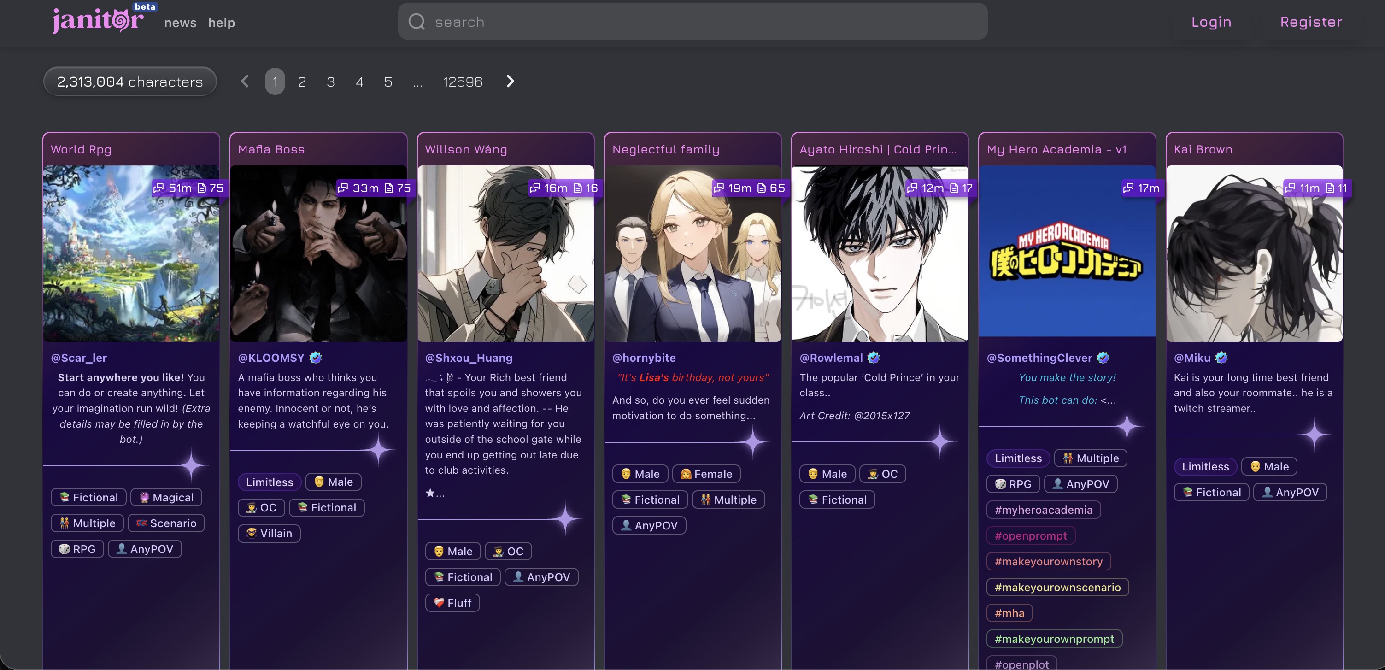Viewport: 1385px width, 670px height.
Task: Click verified badge next to @SomethingClever
Action: 1103,357
